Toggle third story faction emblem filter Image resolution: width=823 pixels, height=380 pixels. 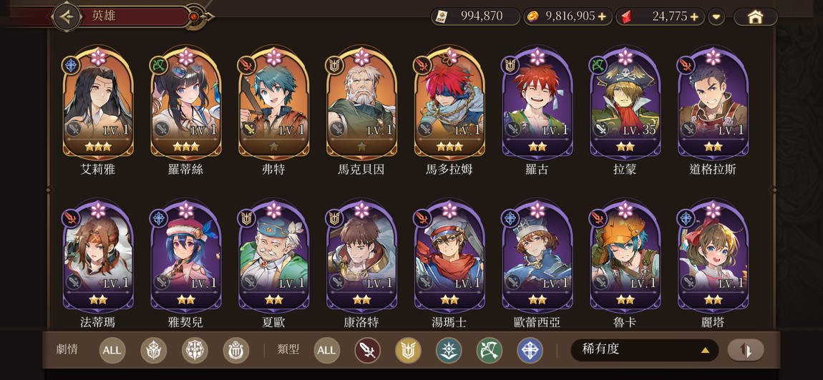[x=236, y=351]
